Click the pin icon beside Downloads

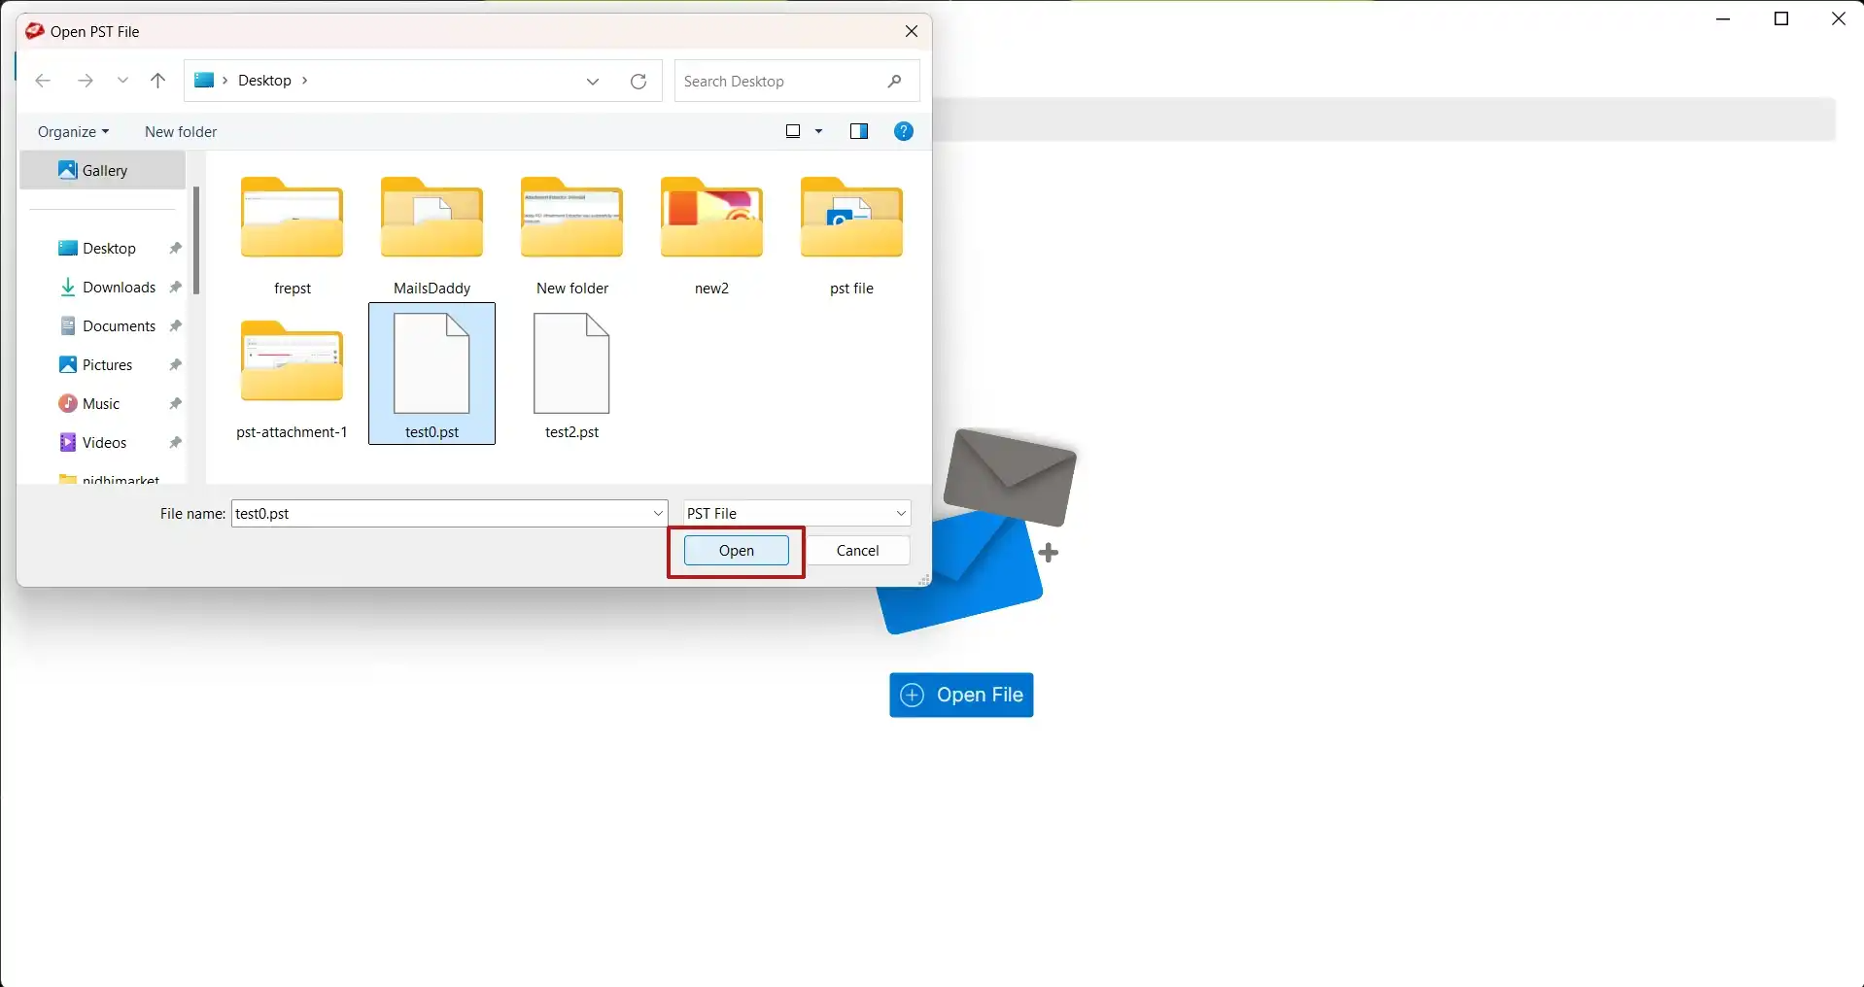(176, 288)
